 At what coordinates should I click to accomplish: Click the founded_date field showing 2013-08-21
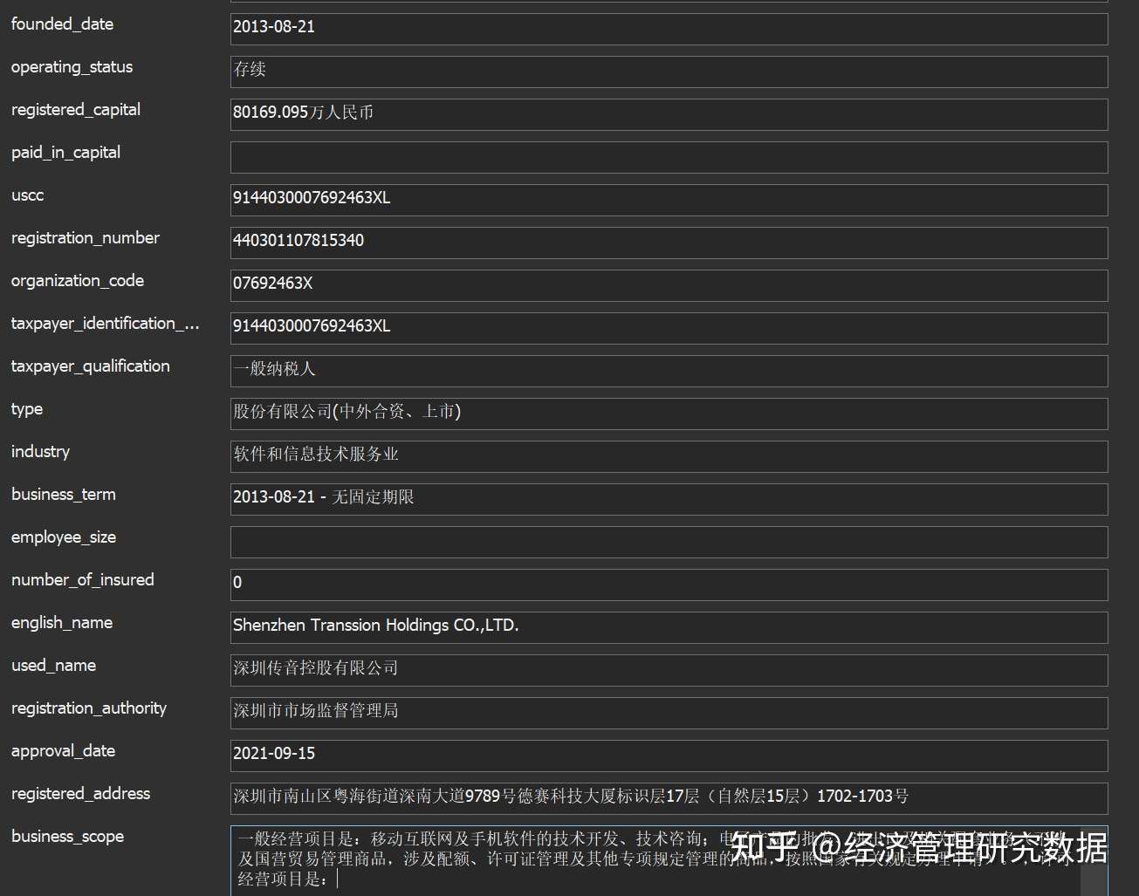coord(669,28)
